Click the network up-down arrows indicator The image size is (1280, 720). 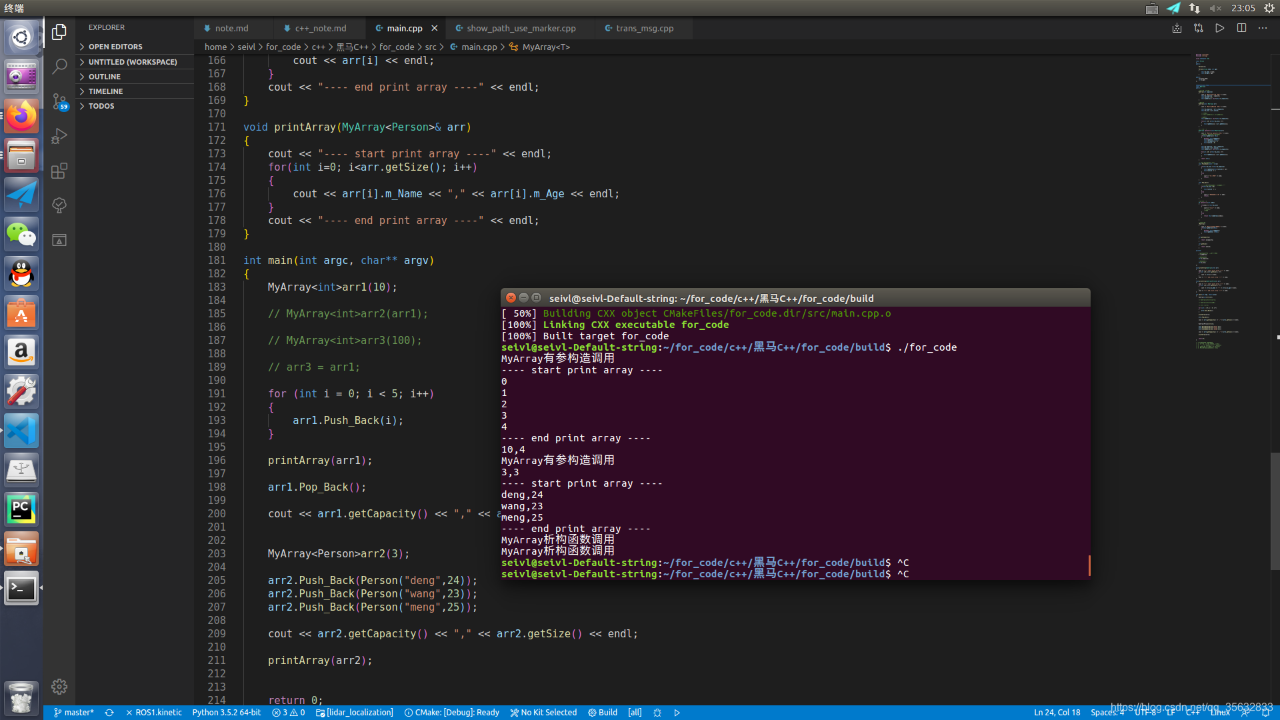[1194, 8]
